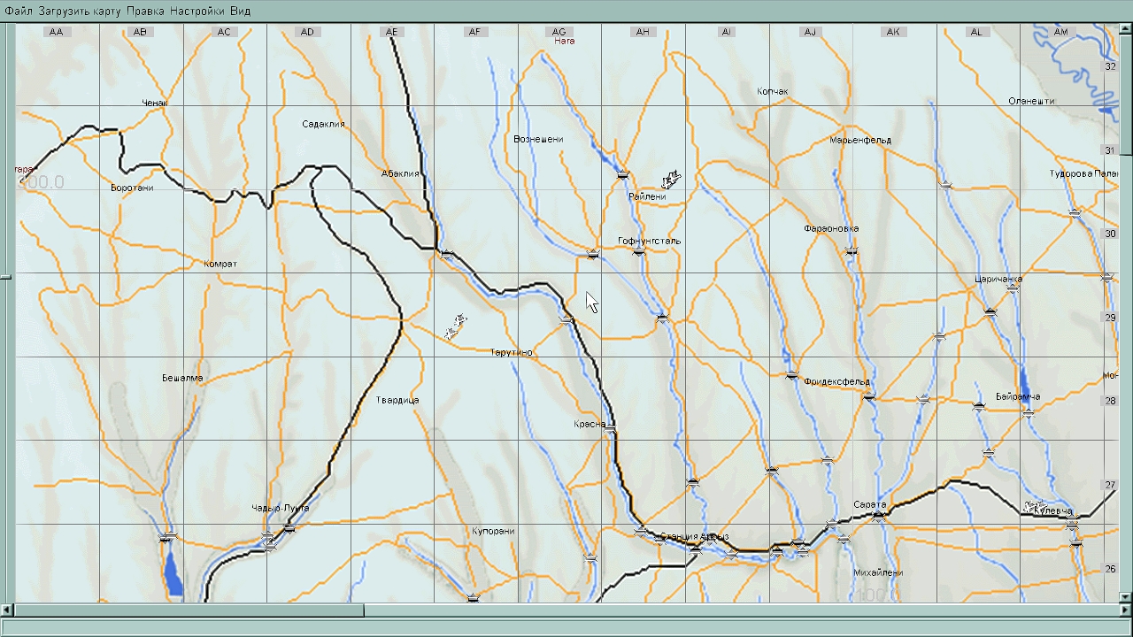Click the AD column header
Screen dimensions: 1133x637
click(x=307, y=32)
